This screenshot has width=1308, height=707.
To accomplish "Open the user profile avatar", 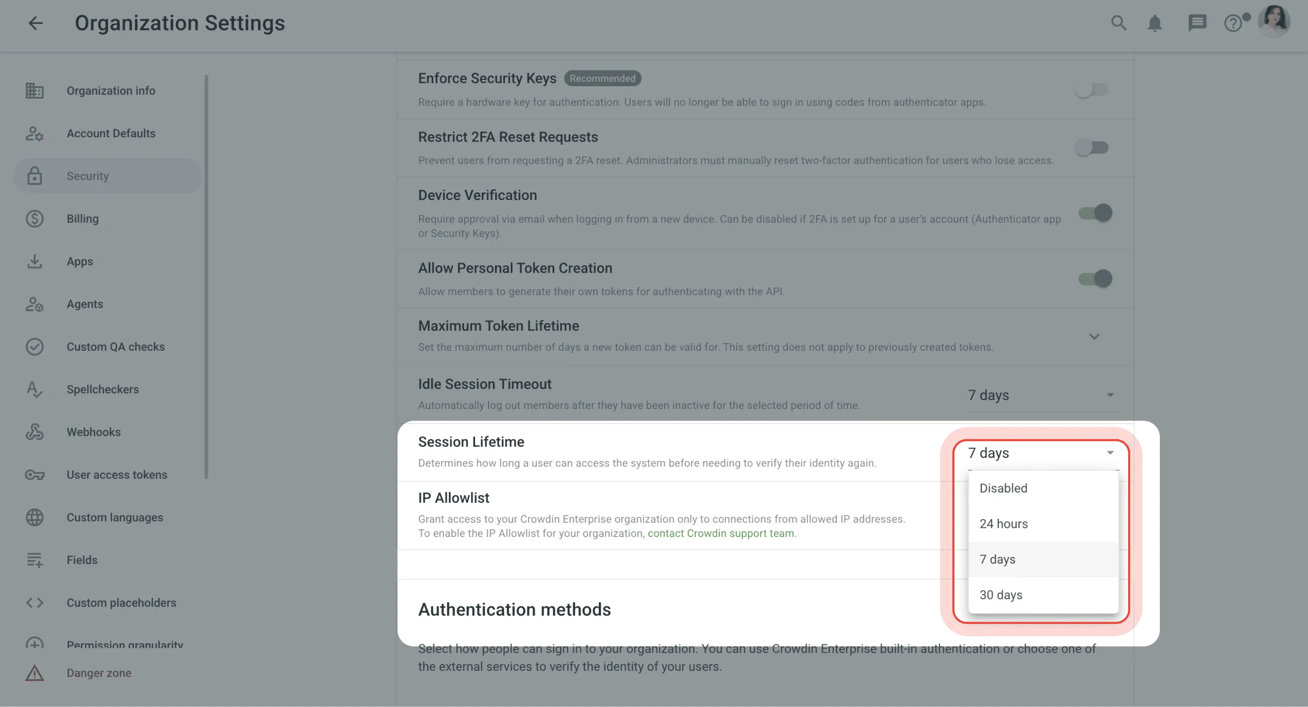I will [x=1274, y=21].
